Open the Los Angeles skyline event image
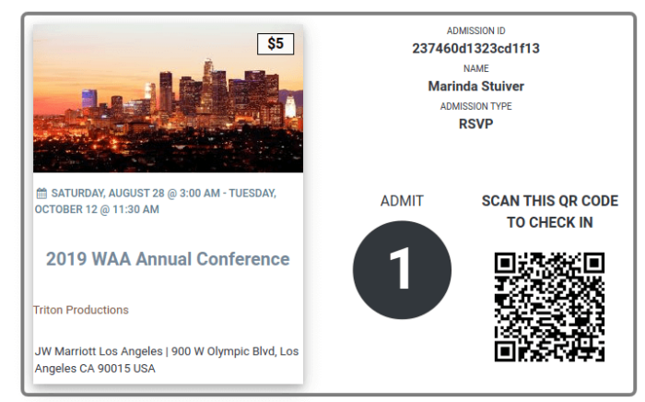 tap(169, 99)
